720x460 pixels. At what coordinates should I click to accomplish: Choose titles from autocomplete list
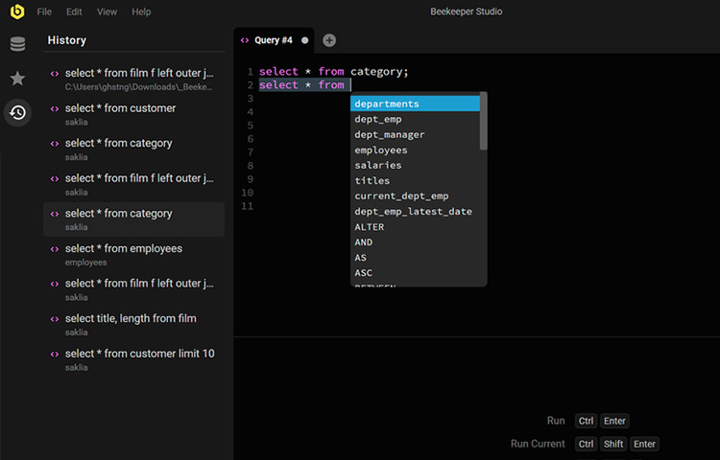[x=415, y=180]
